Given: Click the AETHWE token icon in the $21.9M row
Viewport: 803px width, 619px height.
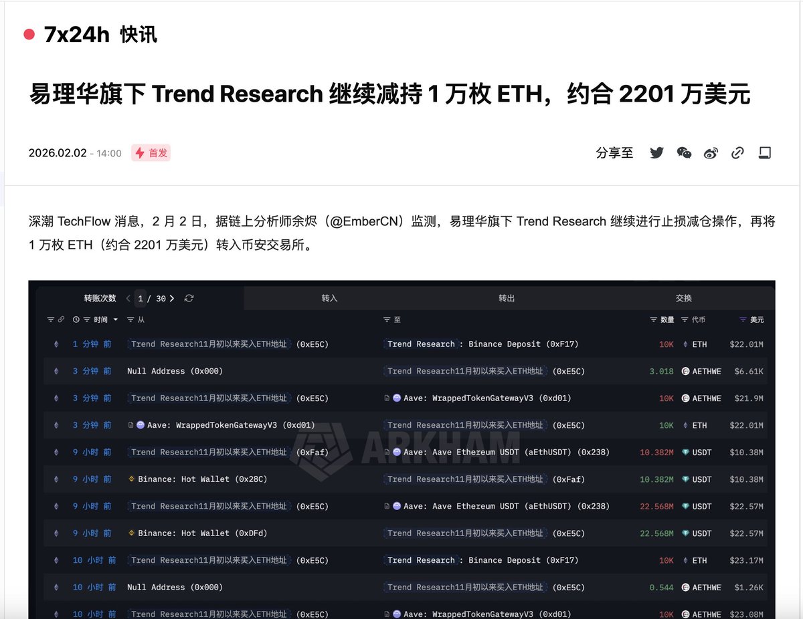Looking at the screenshot, I should [x=685, y=398].
